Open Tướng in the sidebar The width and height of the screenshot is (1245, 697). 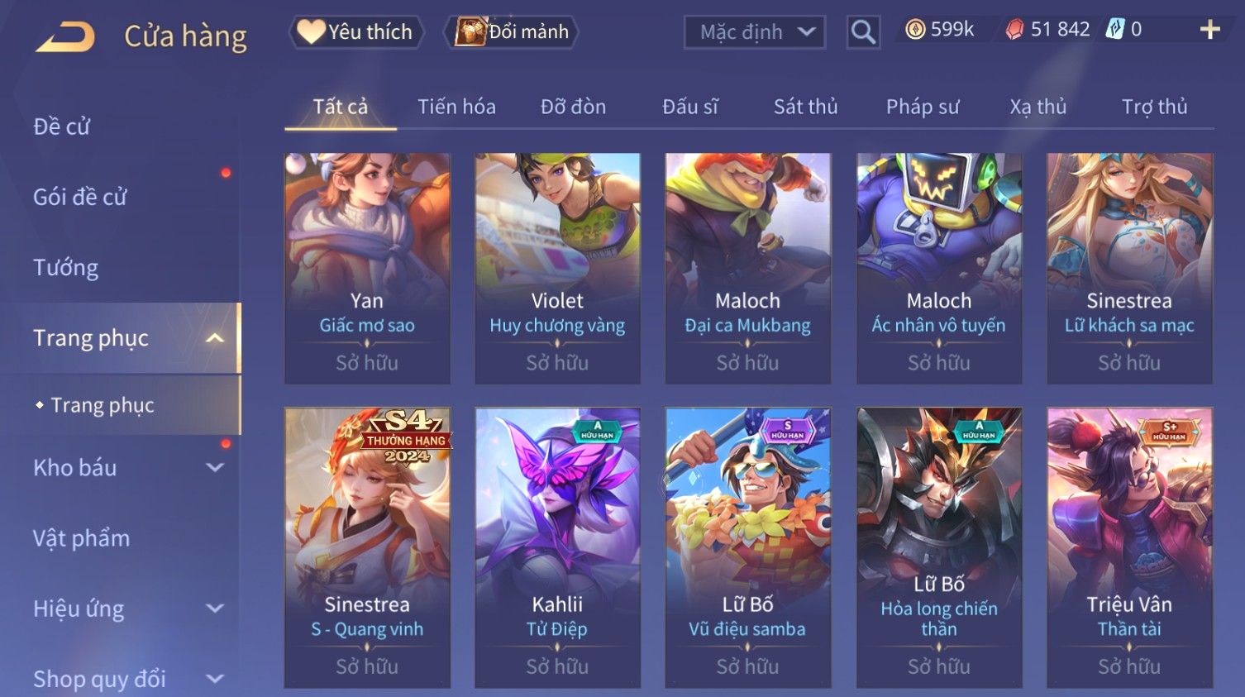click(x=65, y=268)
